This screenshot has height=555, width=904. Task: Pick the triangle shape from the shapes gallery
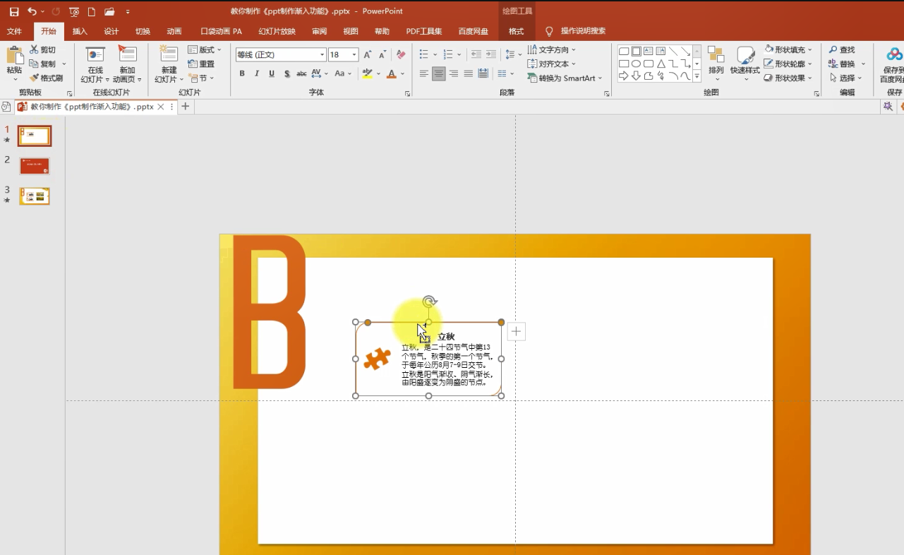point(661,64)
